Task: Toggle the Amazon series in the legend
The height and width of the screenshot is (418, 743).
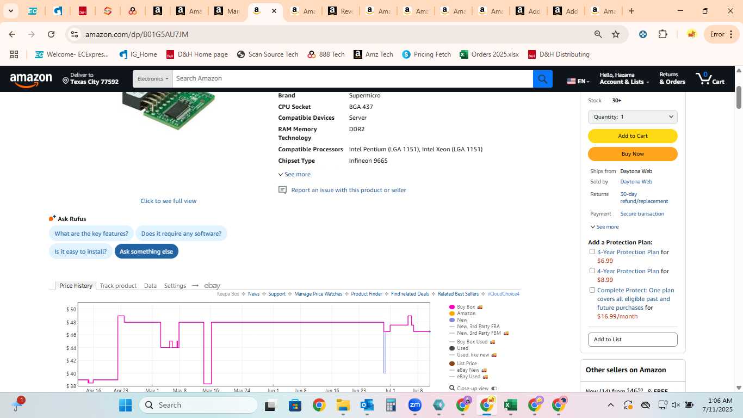Action: (x=462, y=313)
